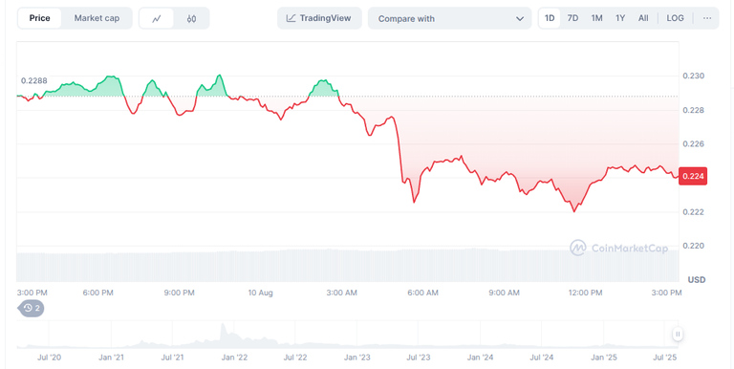Image resolution: width=734 pixels, height=369 pixels.
Task: Select the 1M time range
Action: (x=596, y=18)
